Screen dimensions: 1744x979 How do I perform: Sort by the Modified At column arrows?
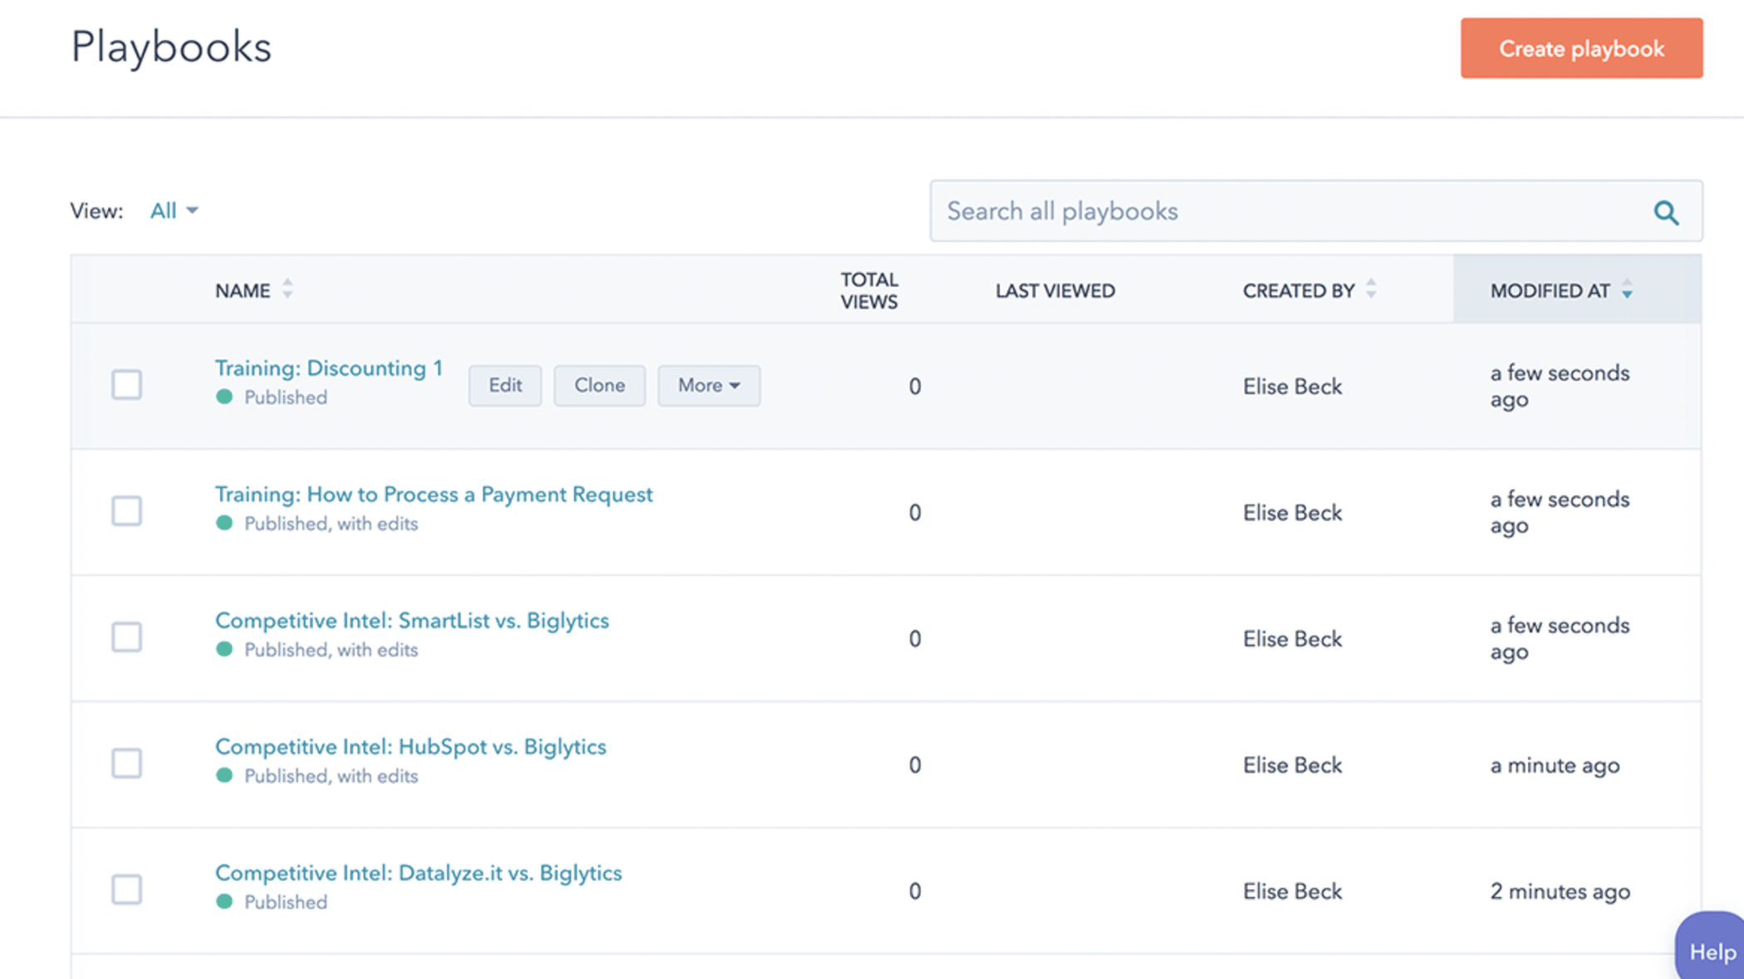coord(1627,291)
